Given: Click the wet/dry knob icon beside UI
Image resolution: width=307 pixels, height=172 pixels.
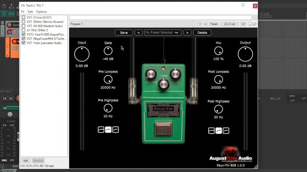Looking at the screenshot, I should [250, 24].
